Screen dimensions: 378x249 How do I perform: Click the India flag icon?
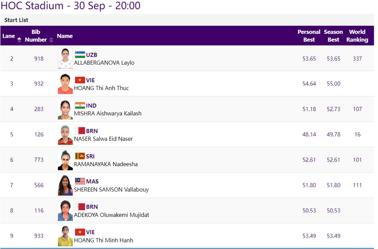[80, 105]
